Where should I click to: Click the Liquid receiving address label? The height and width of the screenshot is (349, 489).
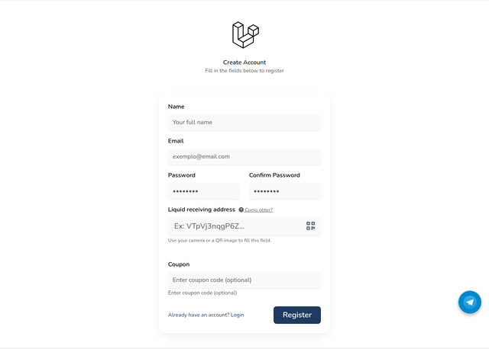202,210
